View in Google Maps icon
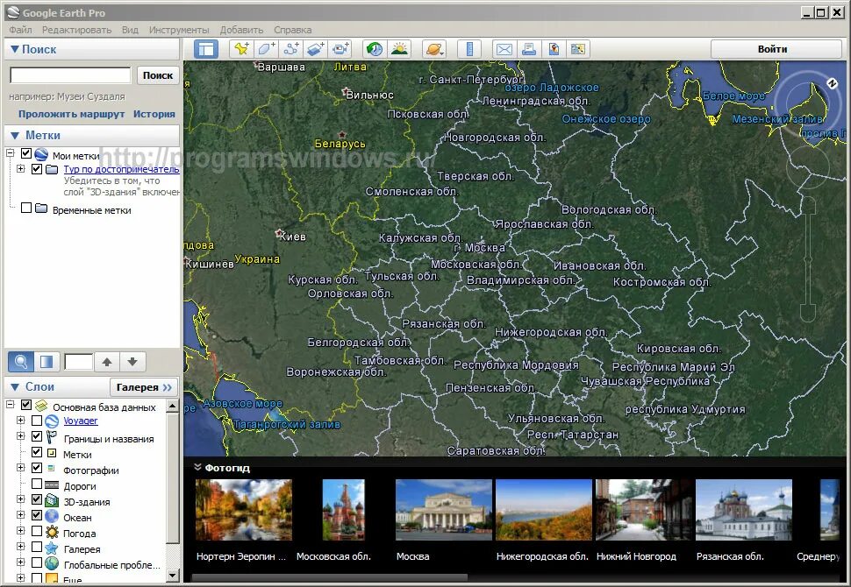The image size is (851, 587). tap(554, 49)
